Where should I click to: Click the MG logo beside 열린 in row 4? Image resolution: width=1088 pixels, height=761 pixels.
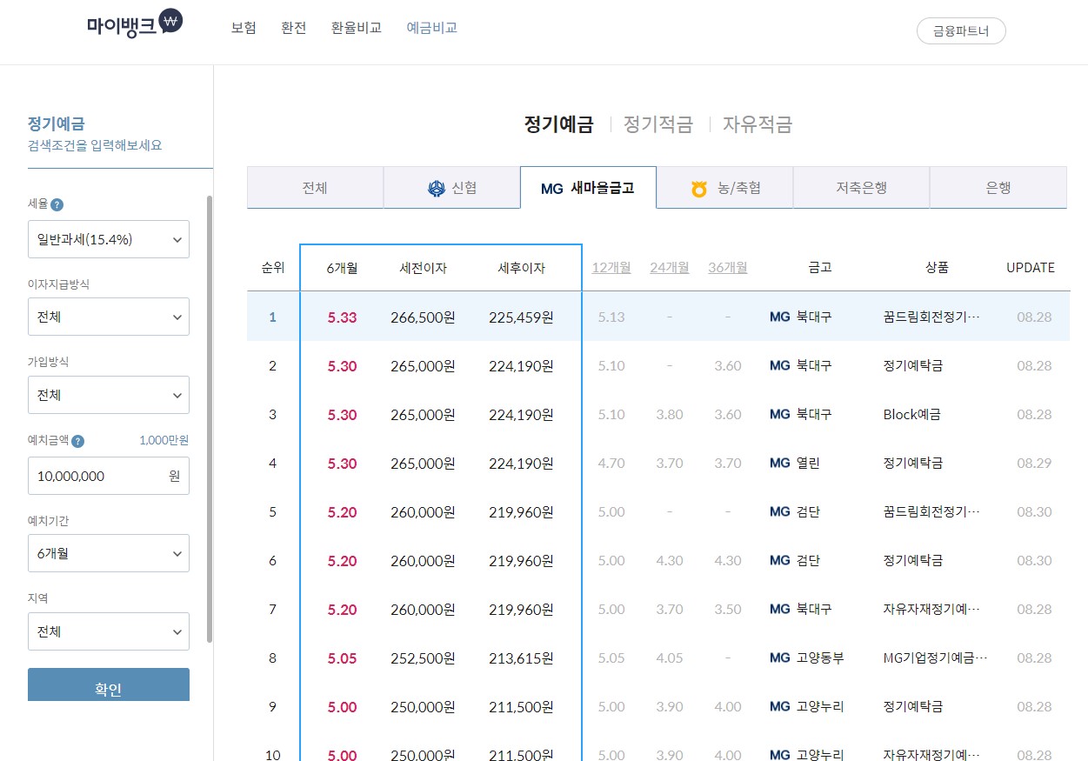tap(778, 463)
